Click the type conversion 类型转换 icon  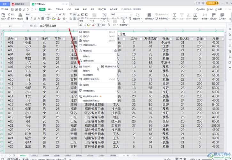click(137, 15)
